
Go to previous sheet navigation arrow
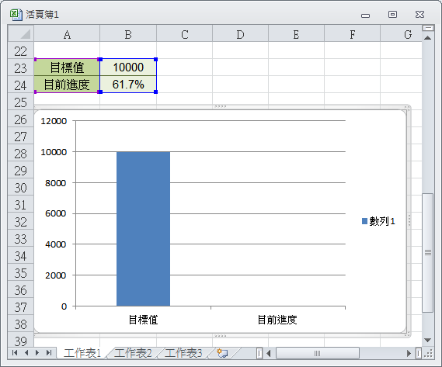26,352
